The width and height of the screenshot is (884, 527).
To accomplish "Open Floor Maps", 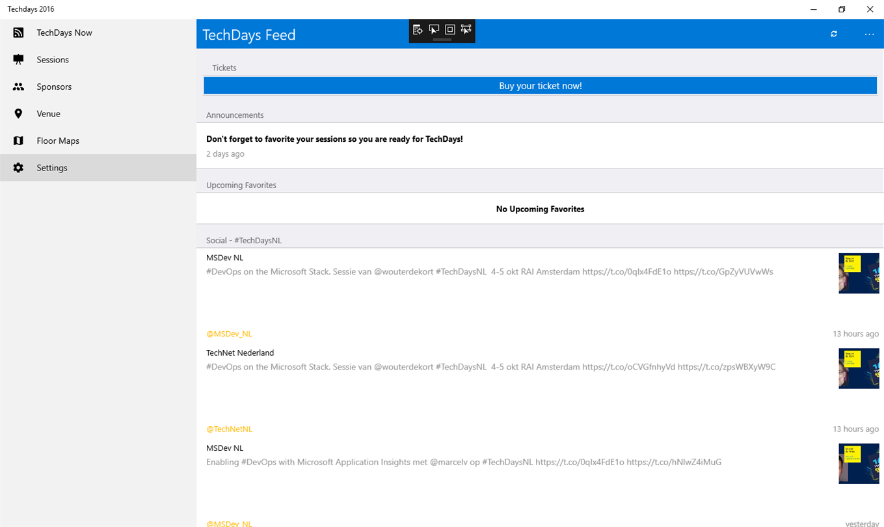I will click(98, 141).
